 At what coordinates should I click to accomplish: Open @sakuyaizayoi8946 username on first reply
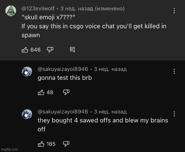click(x=63, y=69)
